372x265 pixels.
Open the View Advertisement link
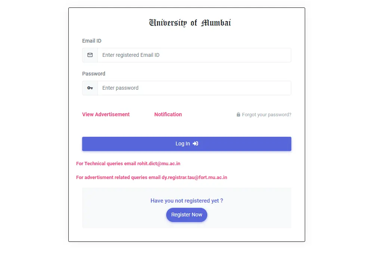(x=106, y=114)
